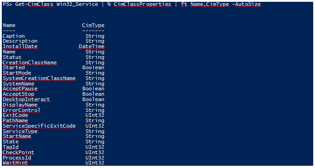This screenshot has width=315, height=168.
Task: Click the SystemCreationClassName property
Action: tap(39, 78)
